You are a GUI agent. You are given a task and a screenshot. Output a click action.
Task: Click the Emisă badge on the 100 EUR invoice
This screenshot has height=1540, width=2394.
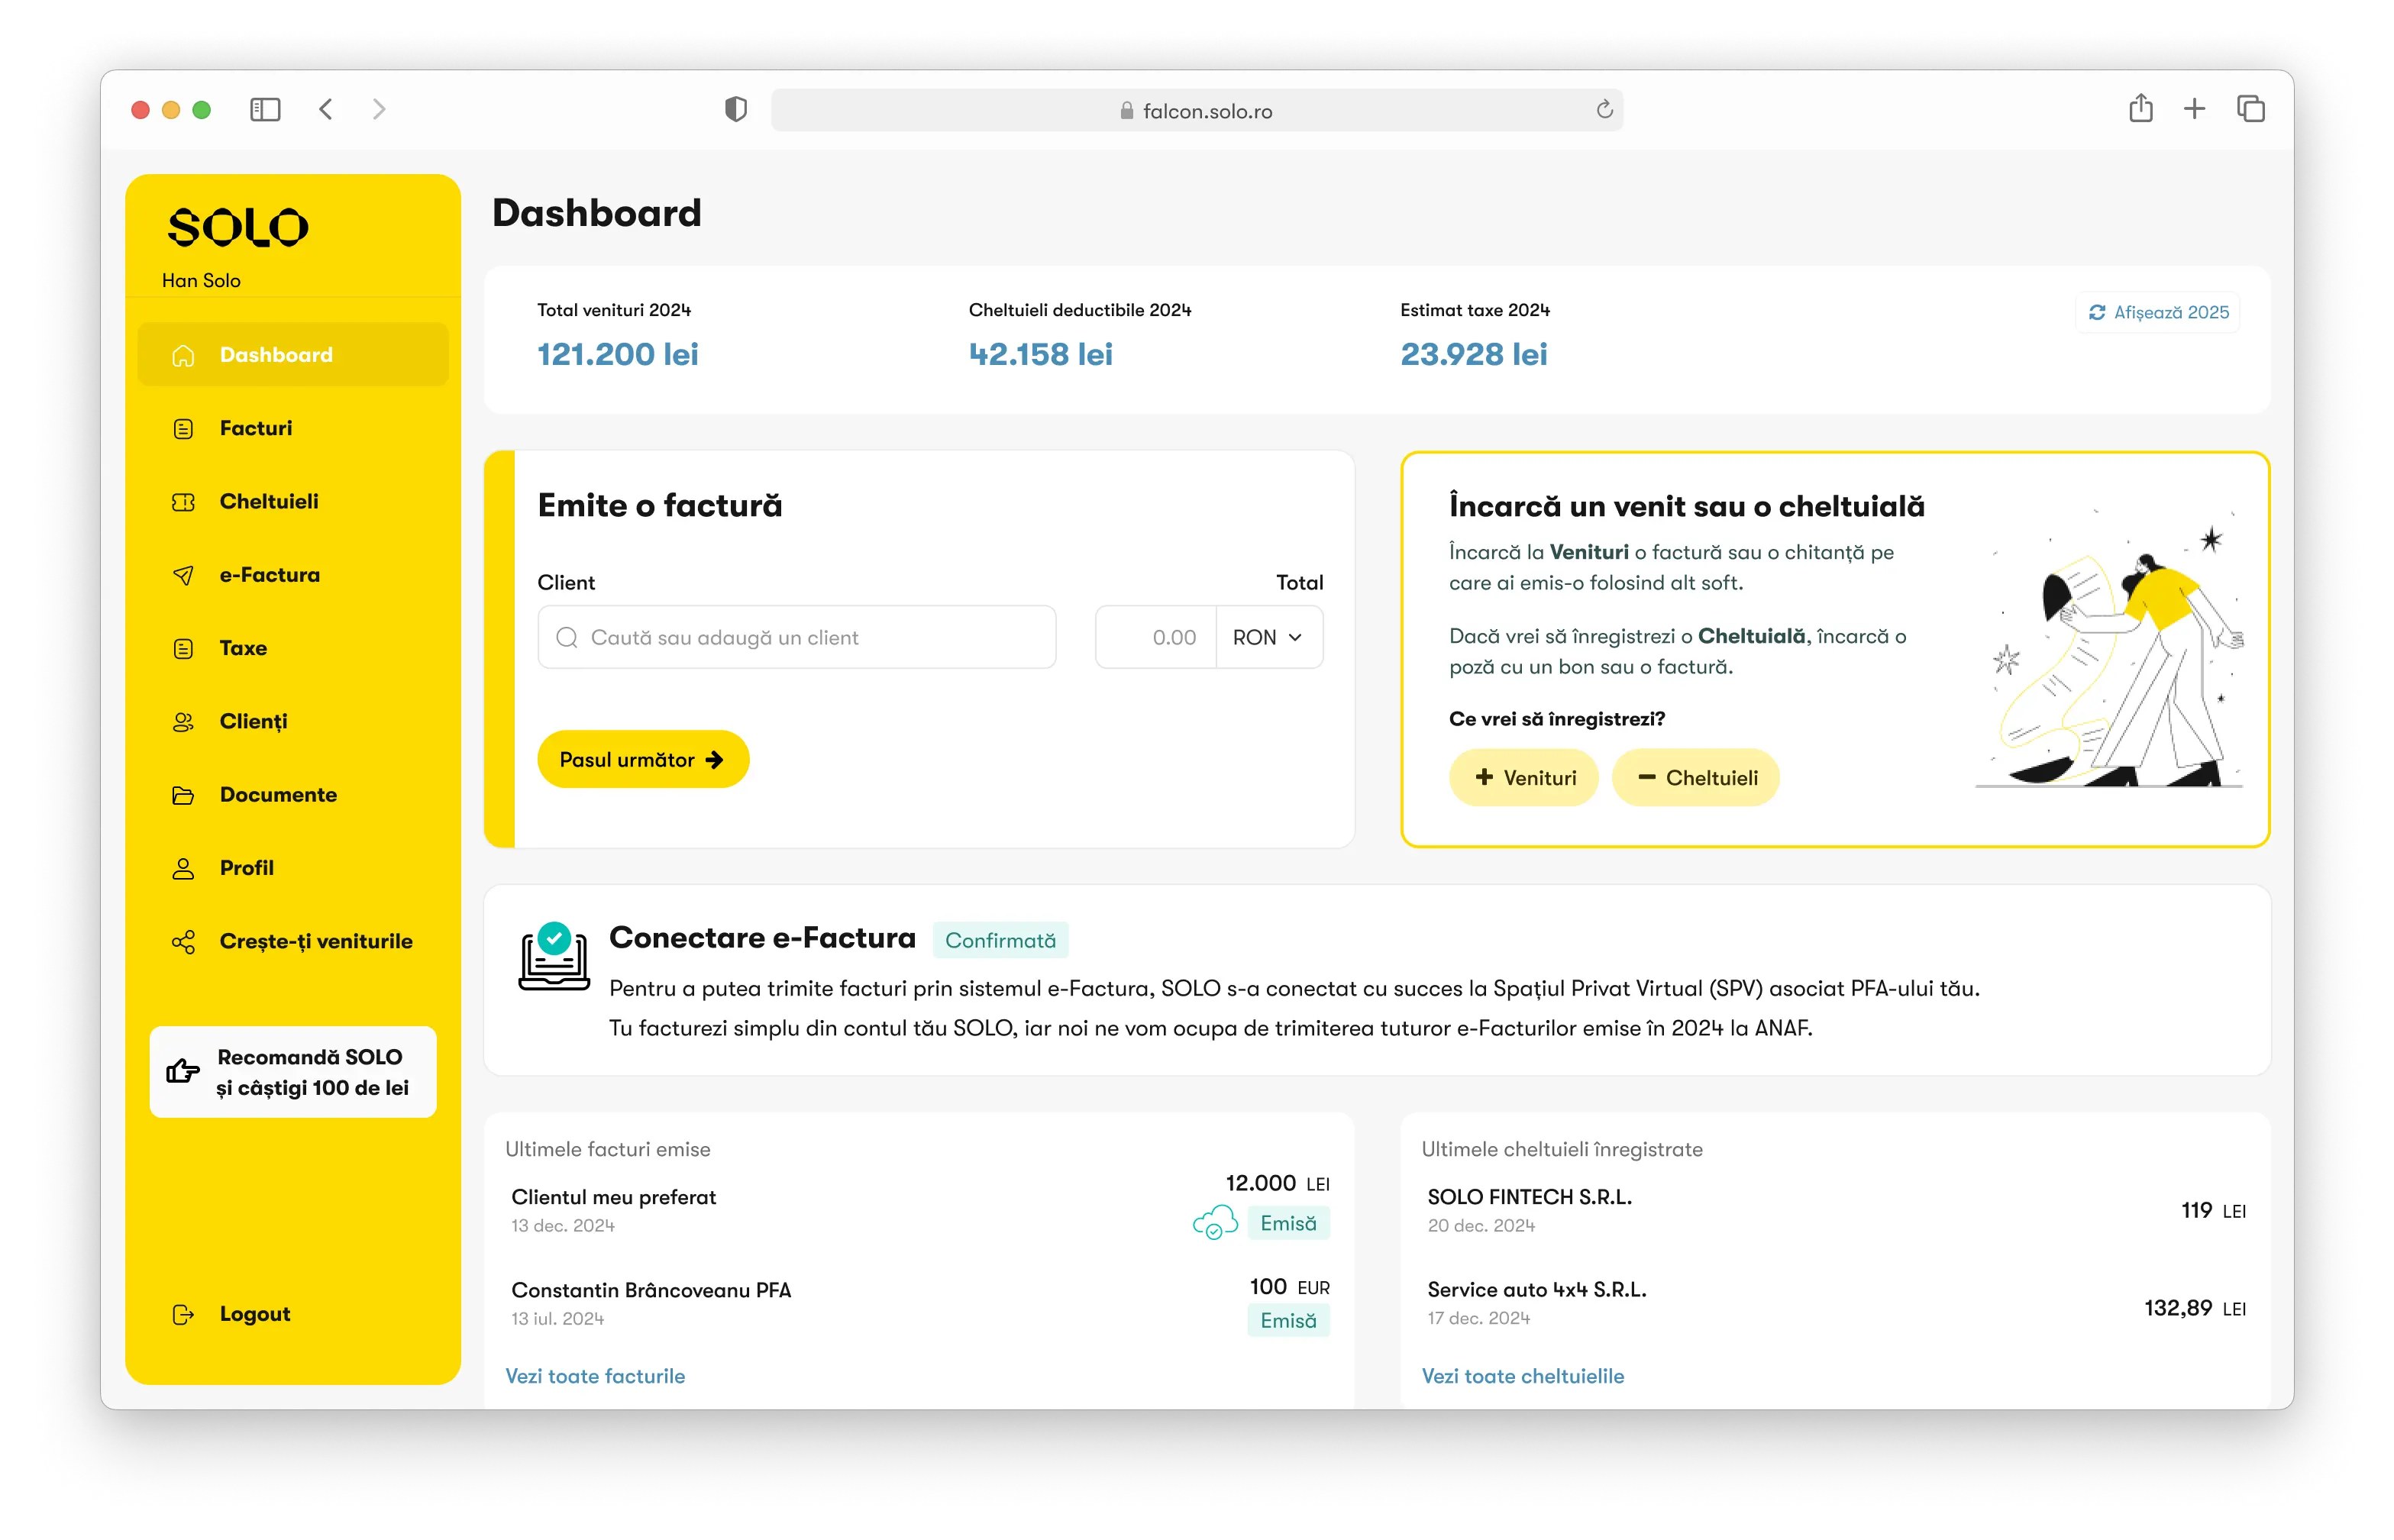pos(1288,1321)
